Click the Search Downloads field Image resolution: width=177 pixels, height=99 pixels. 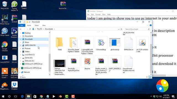(x=138, y=29)
